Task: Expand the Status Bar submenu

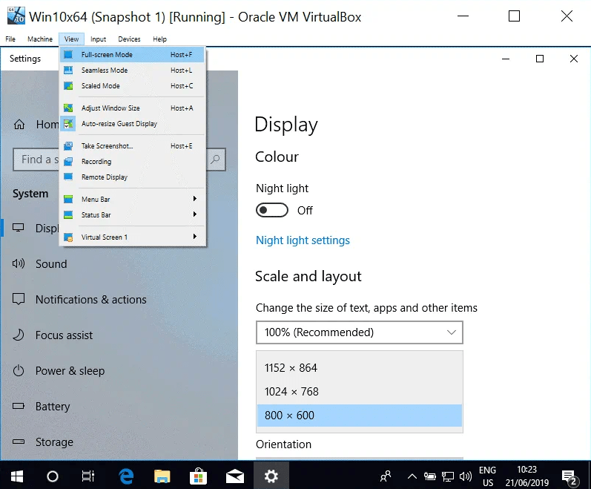Action: point(131,215)
